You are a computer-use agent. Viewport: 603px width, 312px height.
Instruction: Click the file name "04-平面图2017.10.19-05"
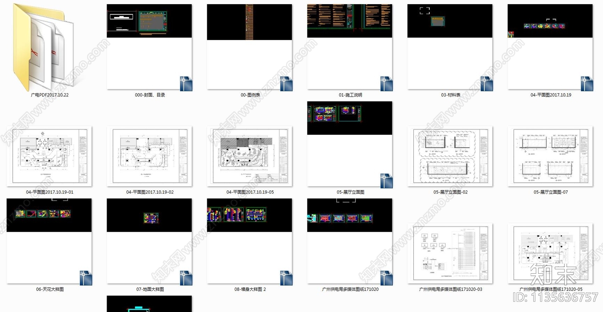point(250,192)
